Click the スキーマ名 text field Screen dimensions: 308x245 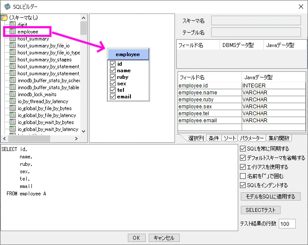coord(256,20)
